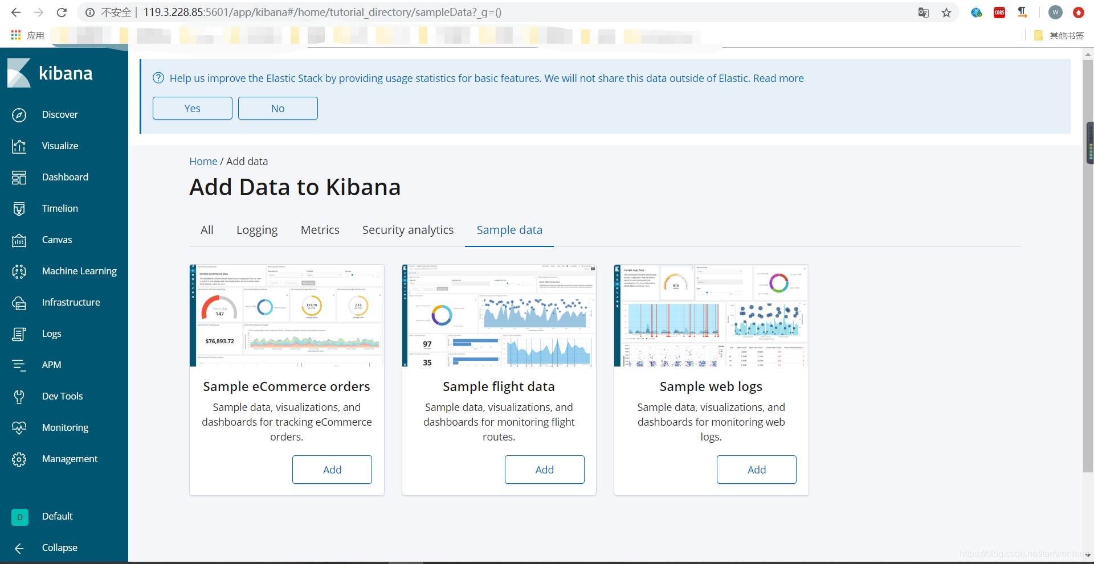Click the CORS extension icon
This screenshot has width=1094, height=564.
point(999,13)
